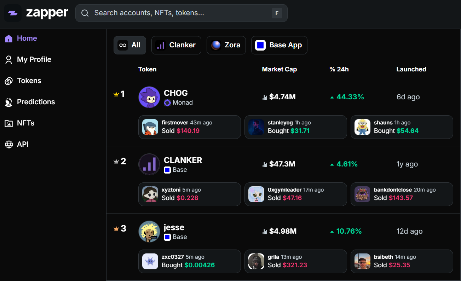Select the All filter tab
Image resolution: width=461 pixels, height=281 pixels.
(129, 45)
